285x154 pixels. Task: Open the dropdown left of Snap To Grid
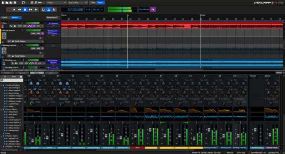[56, 3]
